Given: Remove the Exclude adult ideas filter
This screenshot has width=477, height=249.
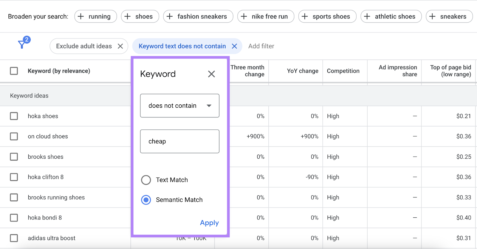Looking at the screenshot, I should 120,46.
